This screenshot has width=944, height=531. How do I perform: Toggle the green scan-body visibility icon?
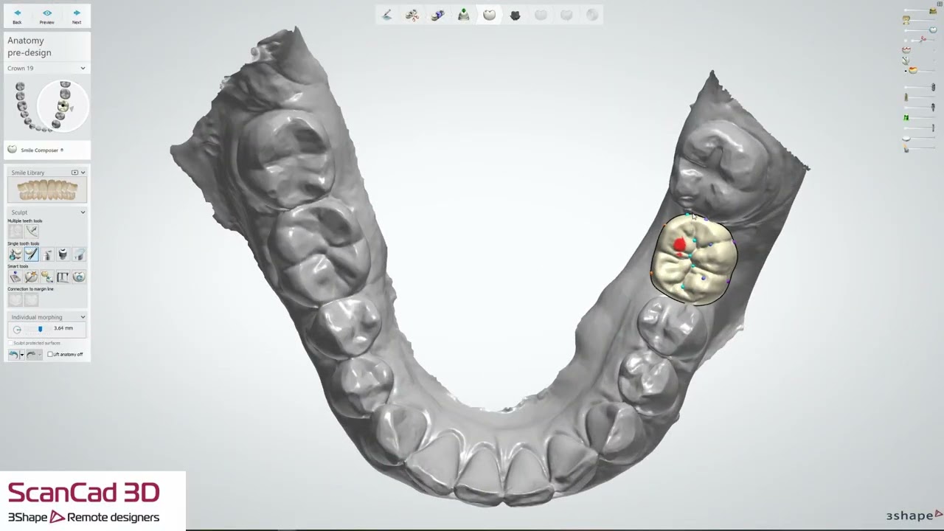click(906, 117)
